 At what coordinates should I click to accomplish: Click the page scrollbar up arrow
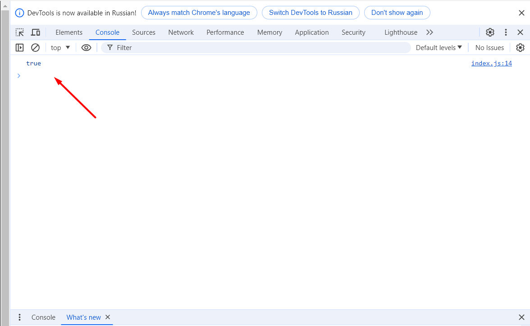point(5,6)
